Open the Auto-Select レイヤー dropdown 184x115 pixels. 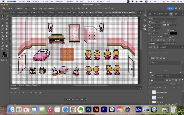[x=28, y=8]
